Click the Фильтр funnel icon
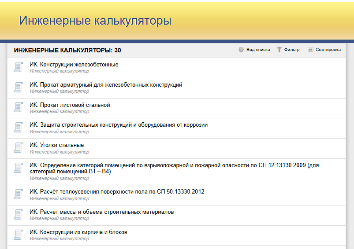 pyautogui.click(x=279, y=50)
